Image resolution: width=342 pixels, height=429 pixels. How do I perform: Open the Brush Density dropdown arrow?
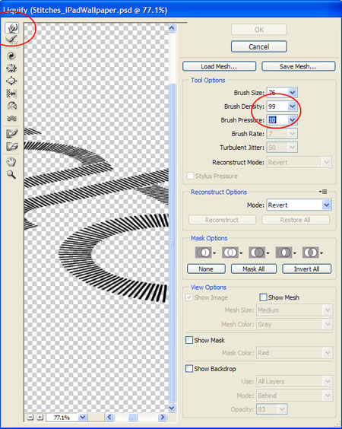[x=293, y=106]
